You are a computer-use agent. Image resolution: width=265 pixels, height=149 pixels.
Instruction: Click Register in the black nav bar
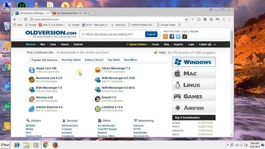point(178,44)
